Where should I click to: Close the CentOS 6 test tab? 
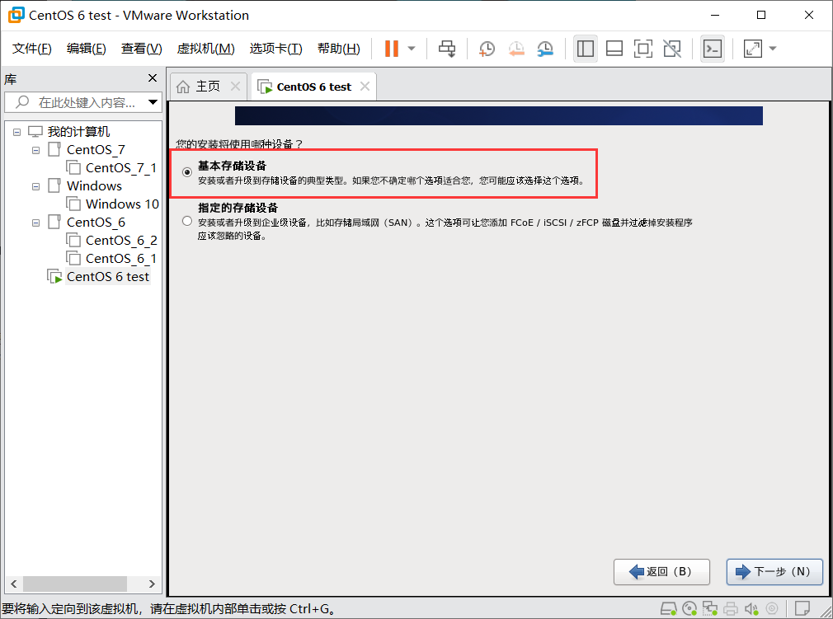(365, 86)
